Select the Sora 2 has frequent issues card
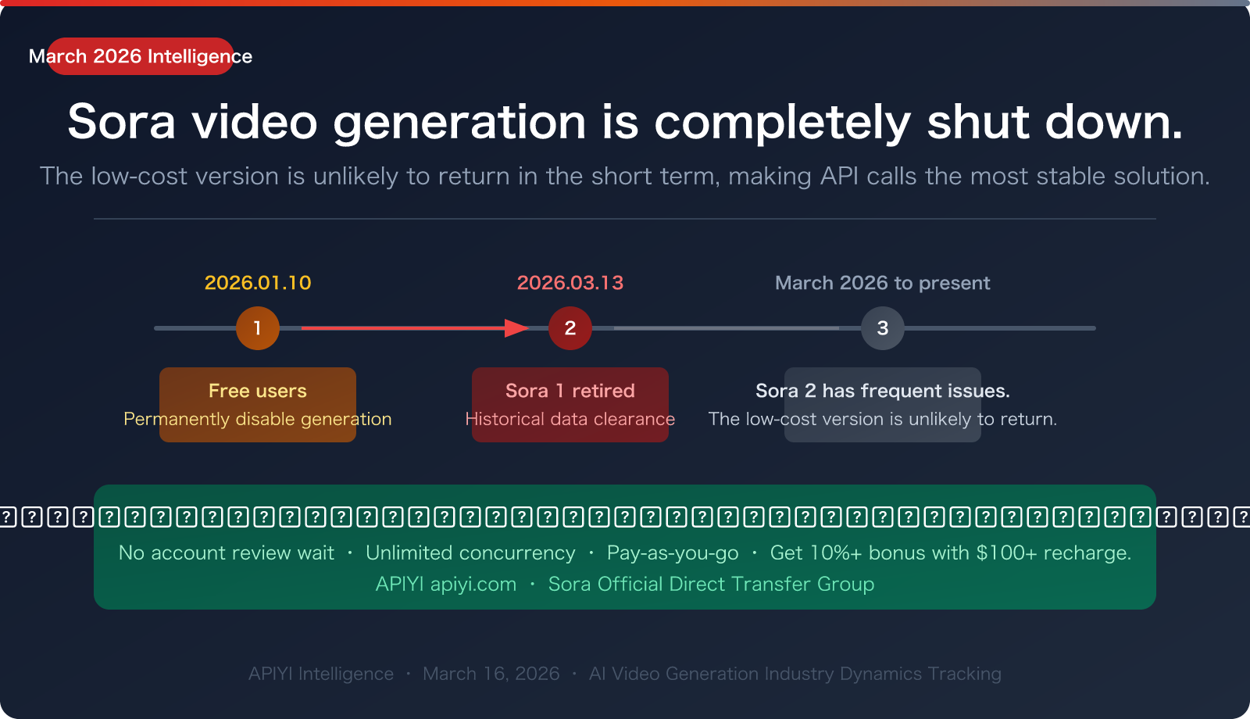The height and width of the screenshot is (719, 1250). (883, 404)
